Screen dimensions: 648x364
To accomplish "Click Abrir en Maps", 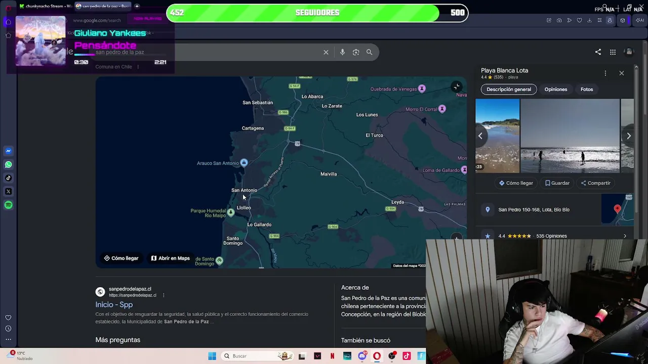I will pyautogui.click(x=171, y=258).
